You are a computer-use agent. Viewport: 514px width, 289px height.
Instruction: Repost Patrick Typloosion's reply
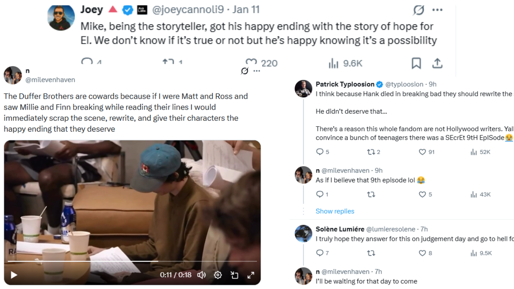(371, 152)
